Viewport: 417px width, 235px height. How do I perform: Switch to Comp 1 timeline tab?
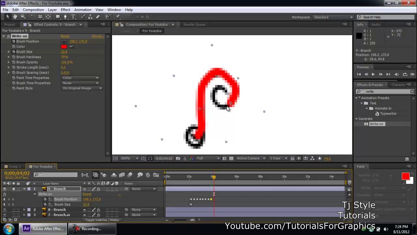point(14,166)
